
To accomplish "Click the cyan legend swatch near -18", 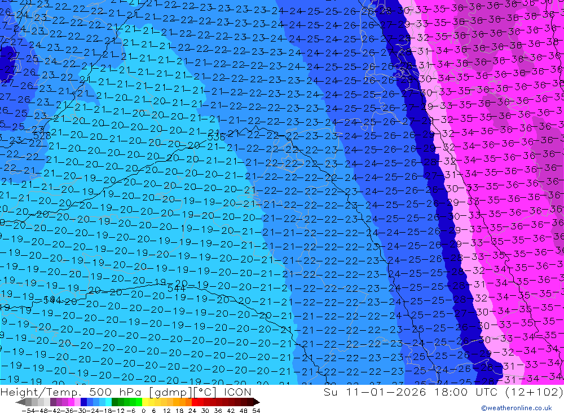I will click(108, 402).
